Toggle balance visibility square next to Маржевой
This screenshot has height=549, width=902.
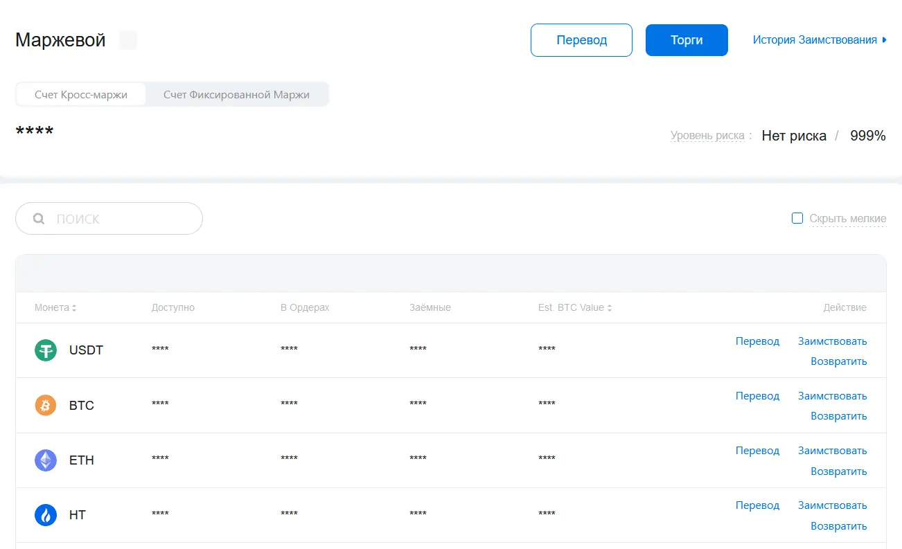click(x=128, y=40)
